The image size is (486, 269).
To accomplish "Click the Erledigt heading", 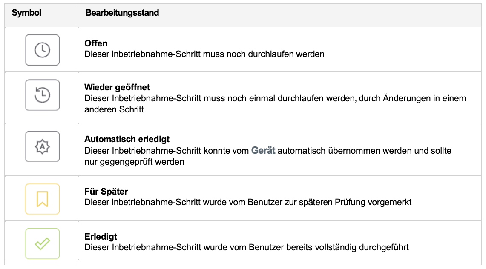I will (101, 237).
